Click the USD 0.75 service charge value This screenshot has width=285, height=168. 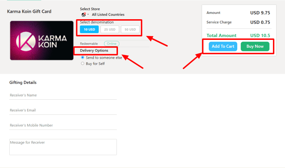point(260,22)
